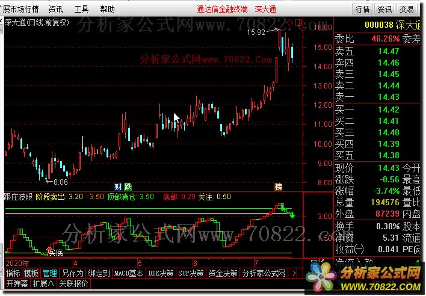Click the lowest green down-arrow sell signal
Image resolution: width=426 pixels, height=296 pixels.
[x=292, y=215]
